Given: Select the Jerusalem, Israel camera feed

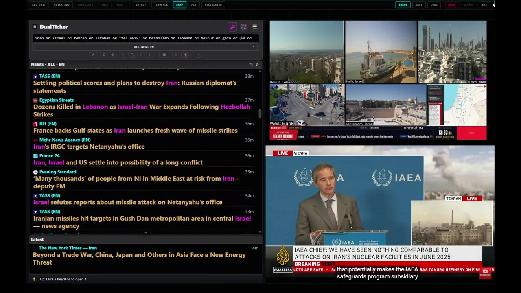Looking at the screenshot, I should click(x=385, y=105).
